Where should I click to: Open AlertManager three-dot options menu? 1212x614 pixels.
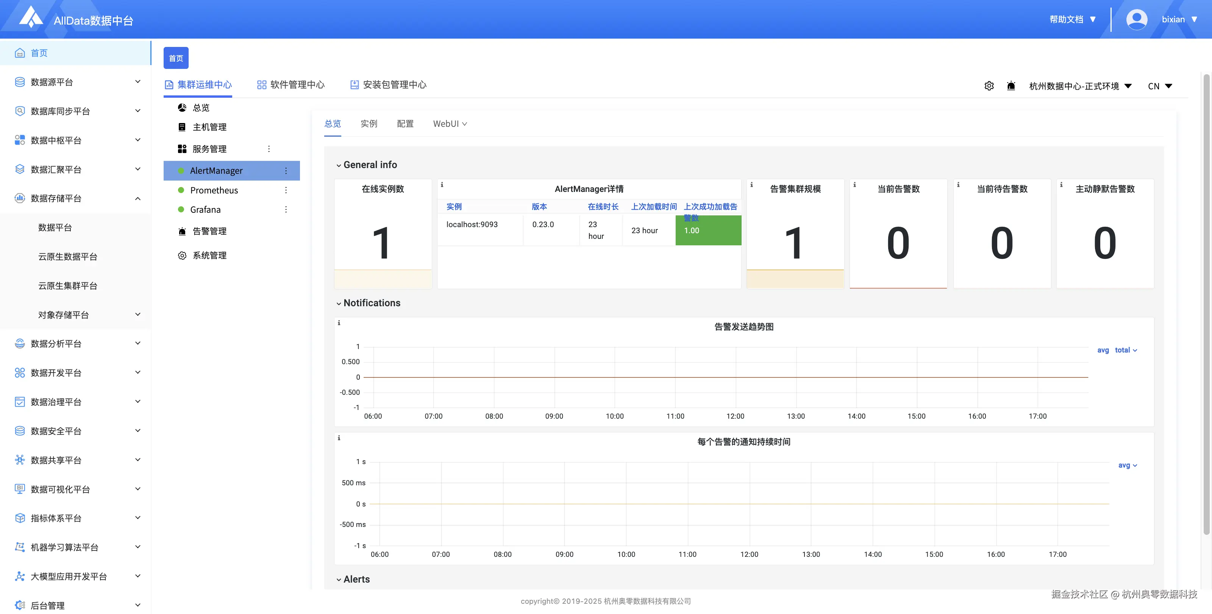286,171
